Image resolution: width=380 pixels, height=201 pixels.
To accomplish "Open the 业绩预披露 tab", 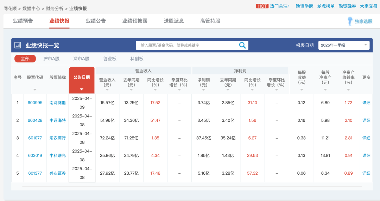I will 135,21.
